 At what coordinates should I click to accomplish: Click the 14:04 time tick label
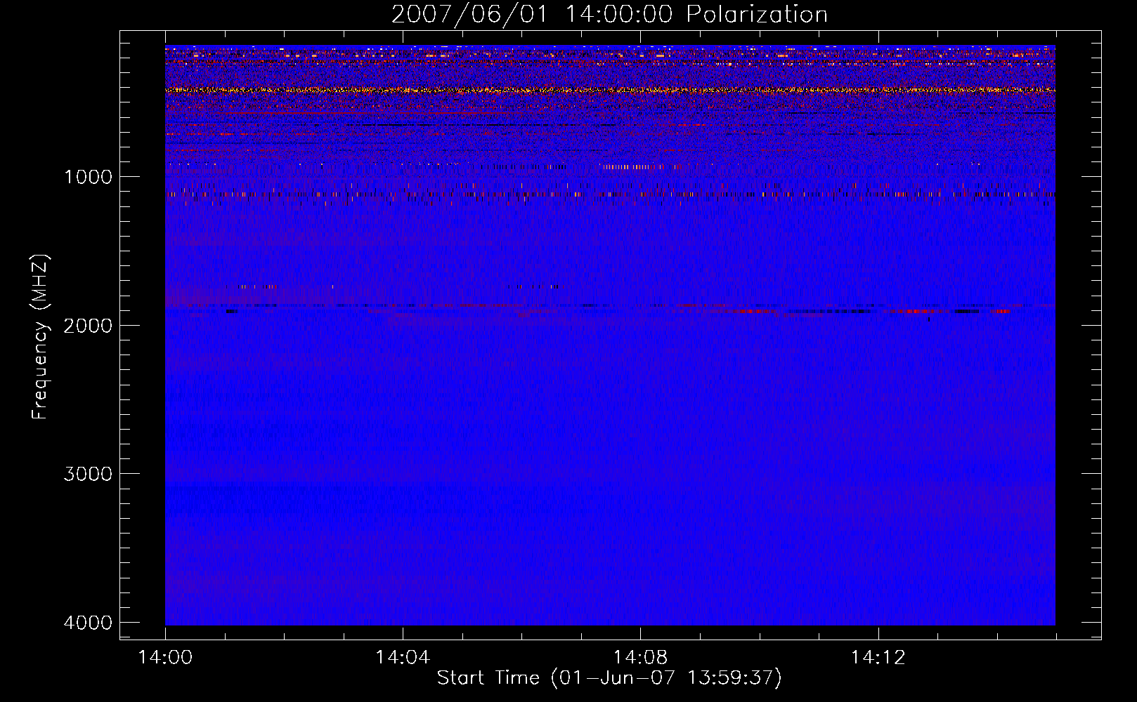click(x=403, y=658)
